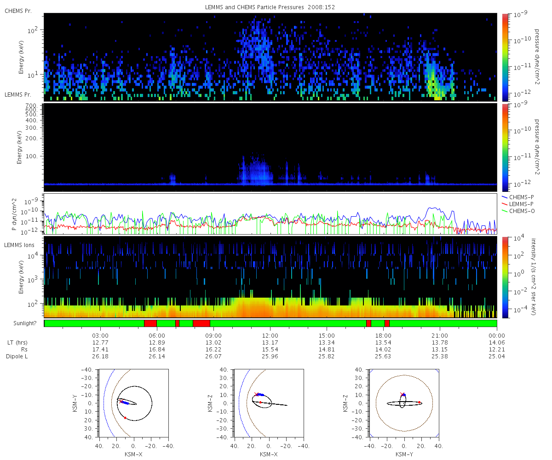Click the LT value 13.78
Viewport: 552px width, 460px height.
(440, 342)
